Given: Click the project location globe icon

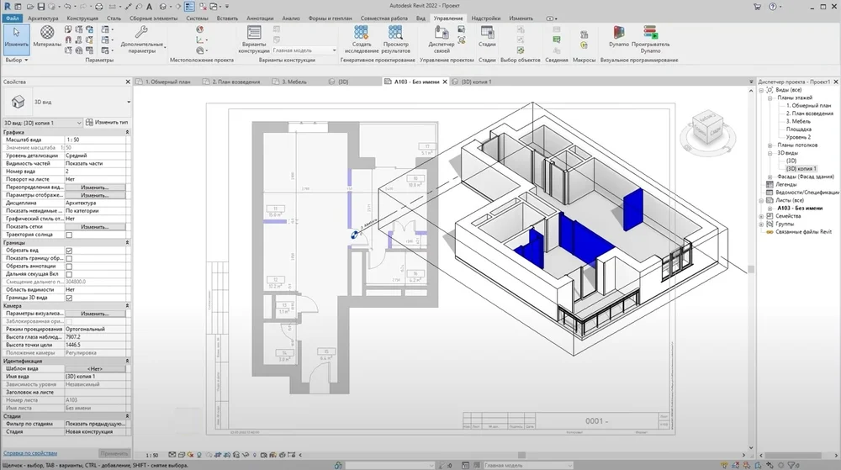Looking at the screenshot, I should (199, 29).
